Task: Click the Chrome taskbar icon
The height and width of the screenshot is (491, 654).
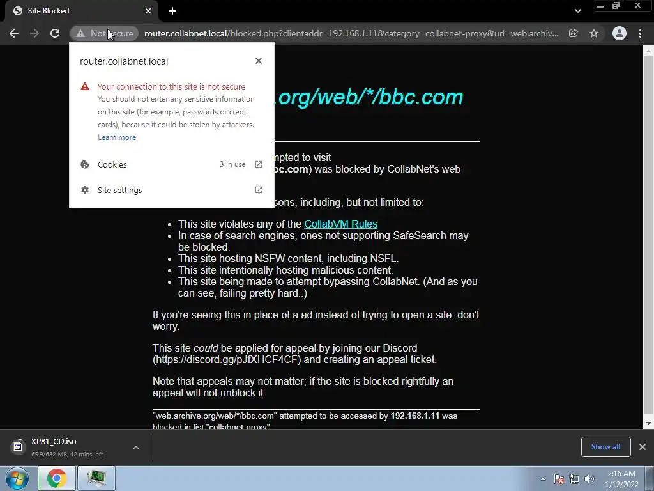Action: pos(57,478)
